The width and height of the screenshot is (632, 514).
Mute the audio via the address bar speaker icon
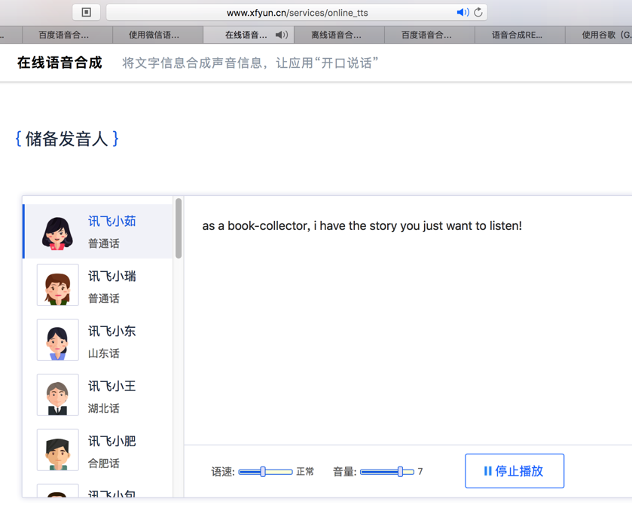[463, 13]
